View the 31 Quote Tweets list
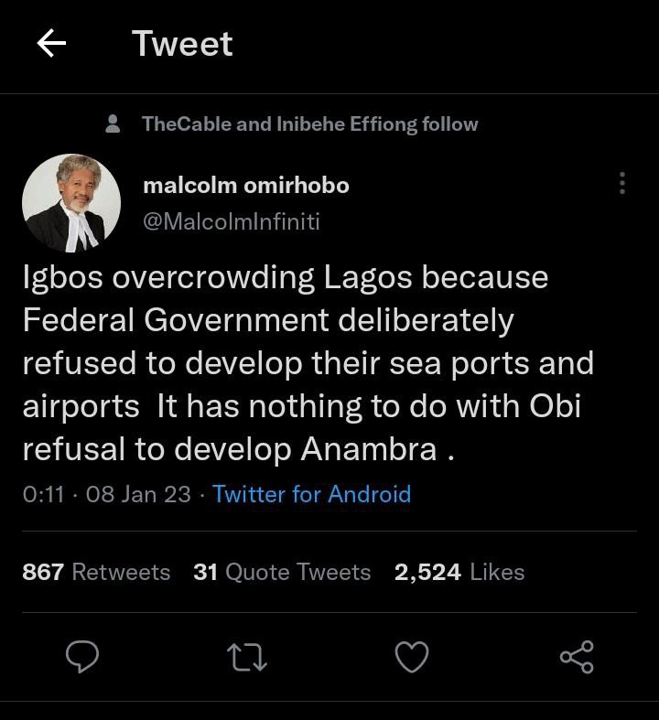Screen dimensions: 659x720 [x=282, y=572]
